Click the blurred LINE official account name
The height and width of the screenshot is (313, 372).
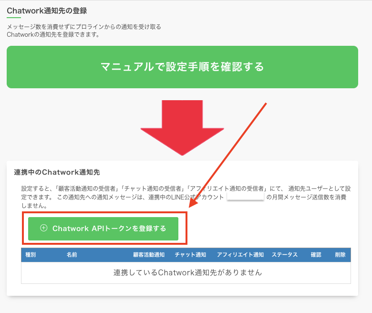coord(245,197)
